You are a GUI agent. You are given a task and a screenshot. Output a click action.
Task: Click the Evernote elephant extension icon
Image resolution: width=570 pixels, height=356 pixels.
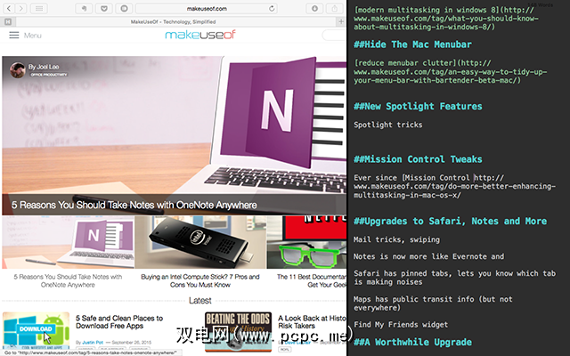tap(83, 8)
